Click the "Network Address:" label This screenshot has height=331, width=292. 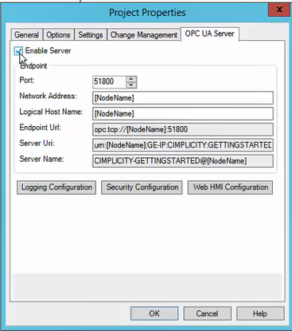[x=48, y=96]
